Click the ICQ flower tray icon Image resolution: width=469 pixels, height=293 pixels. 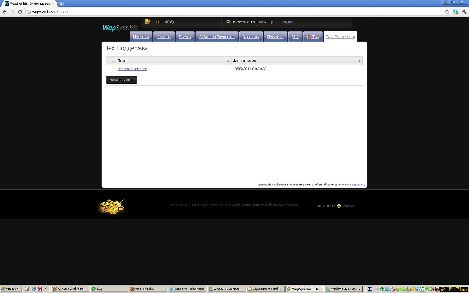click(x=427, y=289)
